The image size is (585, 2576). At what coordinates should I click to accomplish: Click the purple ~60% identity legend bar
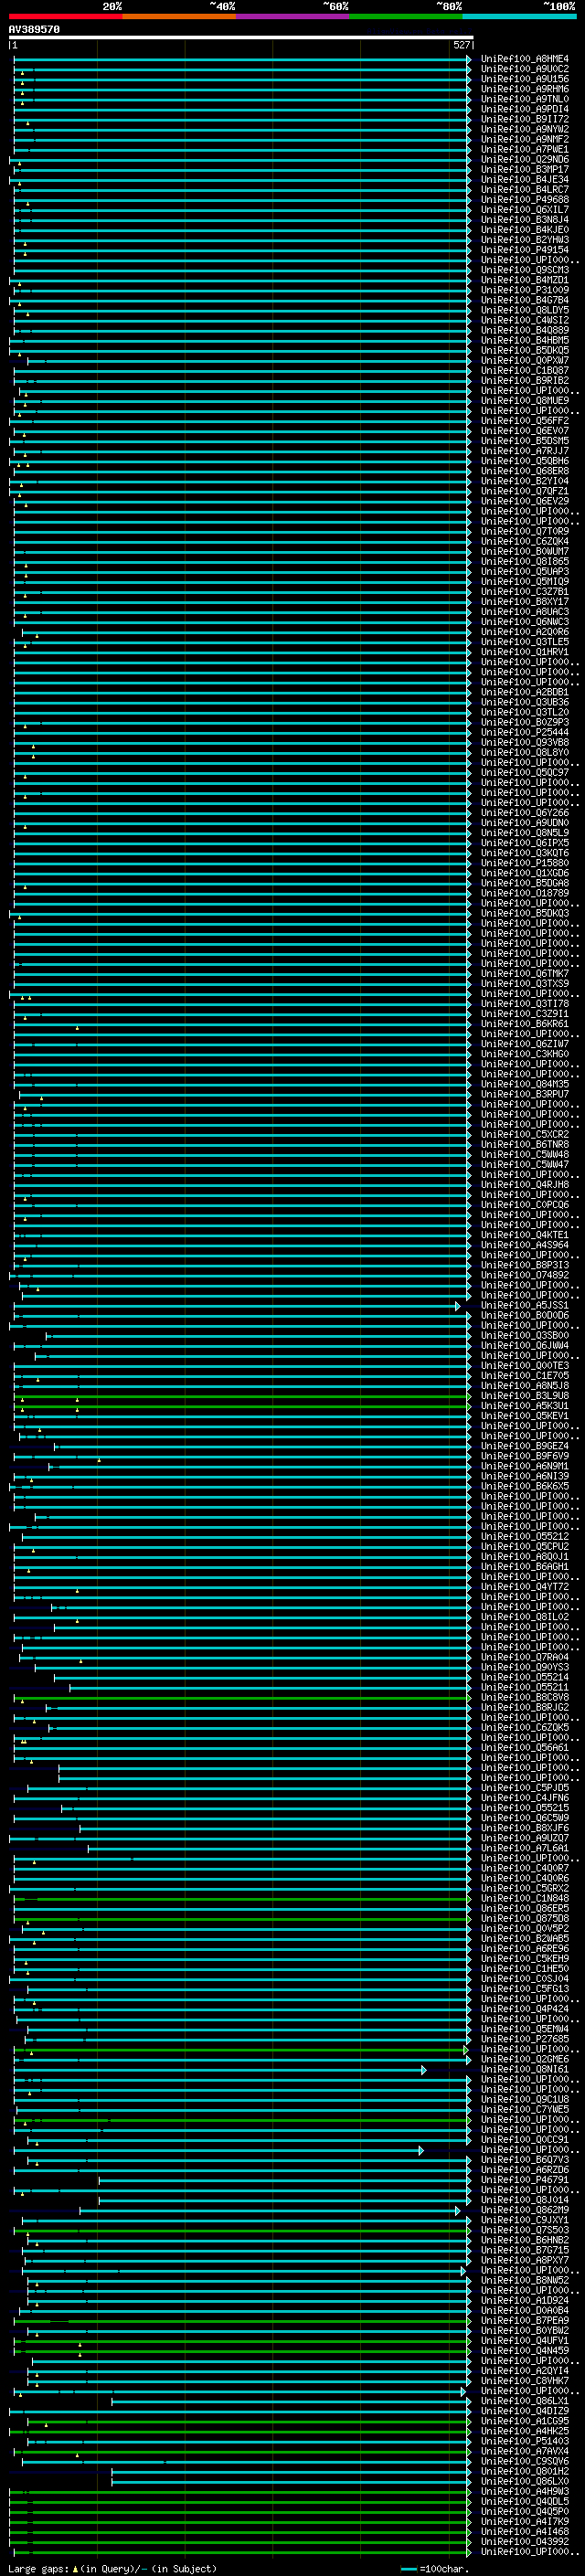click(x=293, y=16)
